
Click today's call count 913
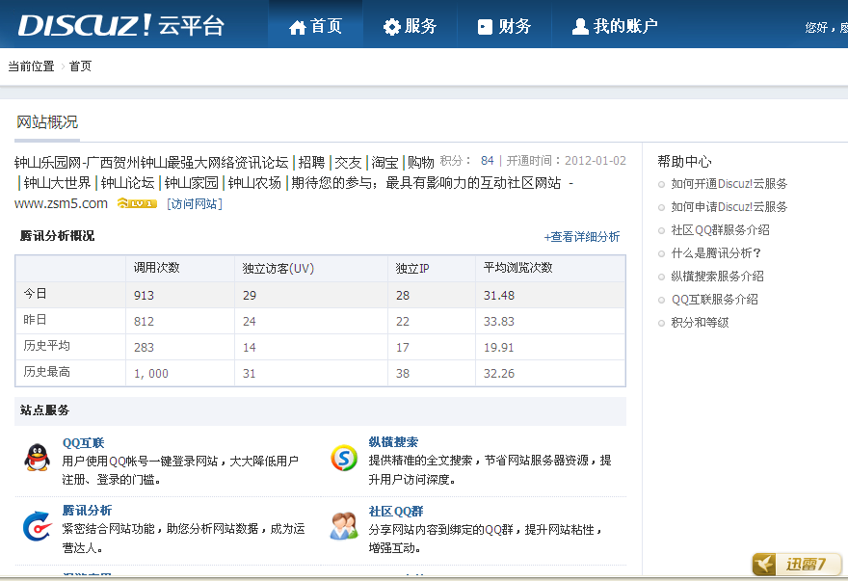(144, 296)
